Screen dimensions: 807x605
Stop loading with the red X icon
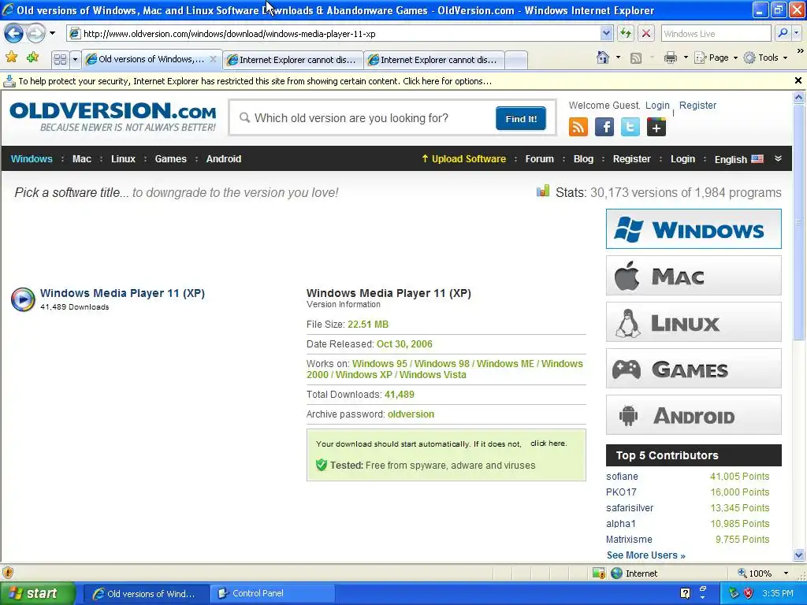646,34
